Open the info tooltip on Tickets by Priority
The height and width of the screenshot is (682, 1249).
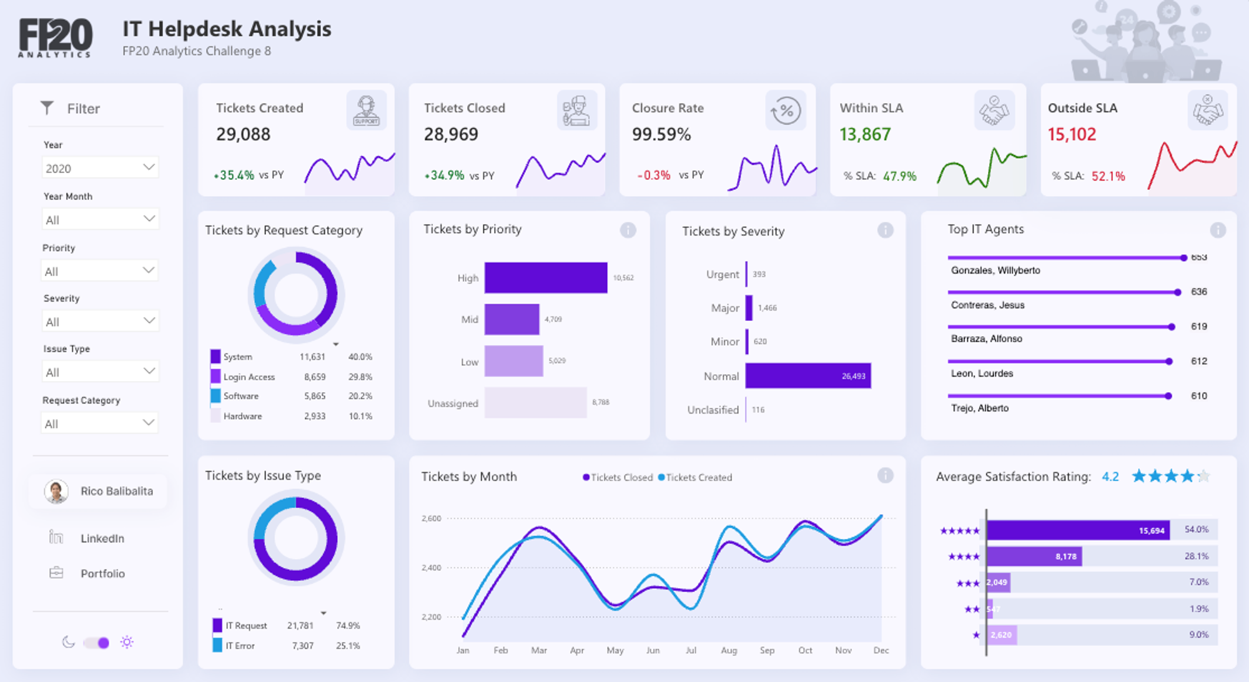point(628,230)
